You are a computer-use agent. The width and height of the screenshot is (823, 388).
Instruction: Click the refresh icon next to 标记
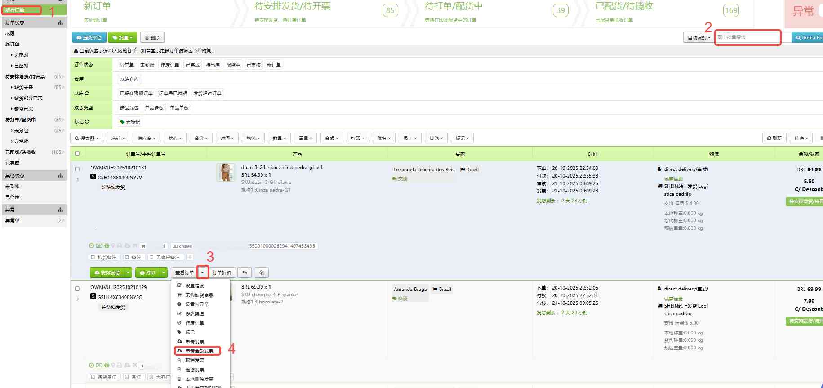tap(87, 122)
